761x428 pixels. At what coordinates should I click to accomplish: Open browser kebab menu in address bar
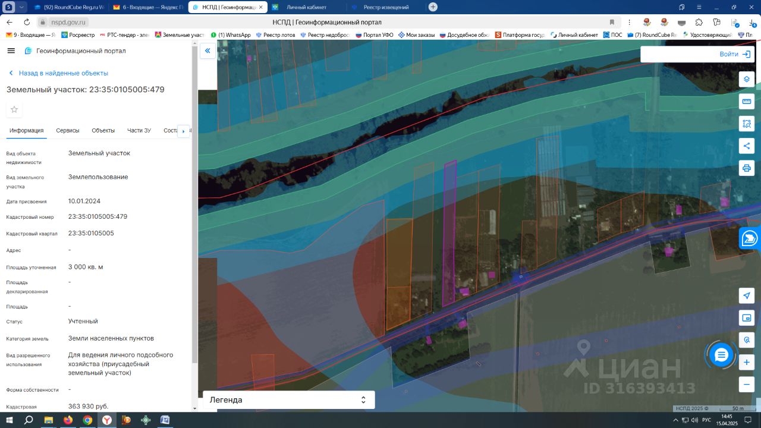click(x=629, y=22)
